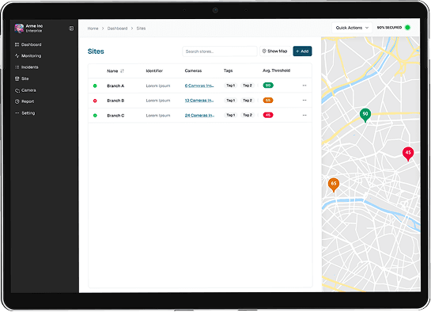Open row options for Branch B
This screenshot has width=431, height=312.
pyautogui.click(x=304, y=100)
